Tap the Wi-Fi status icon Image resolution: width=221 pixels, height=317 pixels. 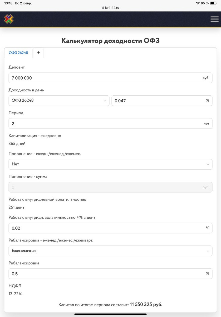(x=198, y=3)
